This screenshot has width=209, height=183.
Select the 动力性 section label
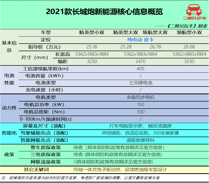[x=9, y=108]
